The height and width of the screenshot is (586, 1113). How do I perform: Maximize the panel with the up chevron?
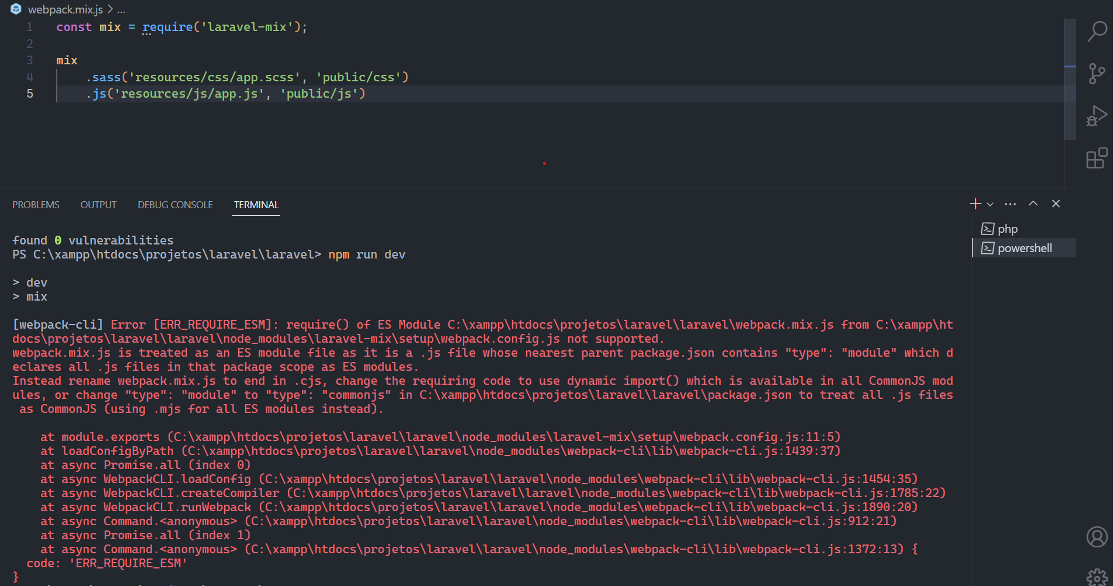[1033, 204]
